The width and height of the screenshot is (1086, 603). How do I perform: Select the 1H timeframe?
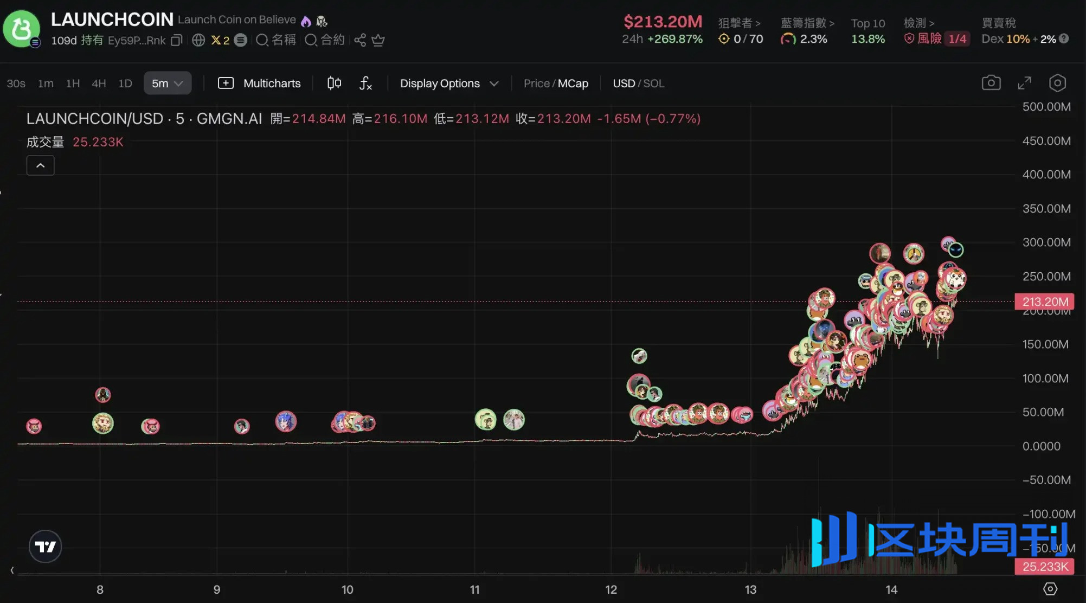(73, 84)
